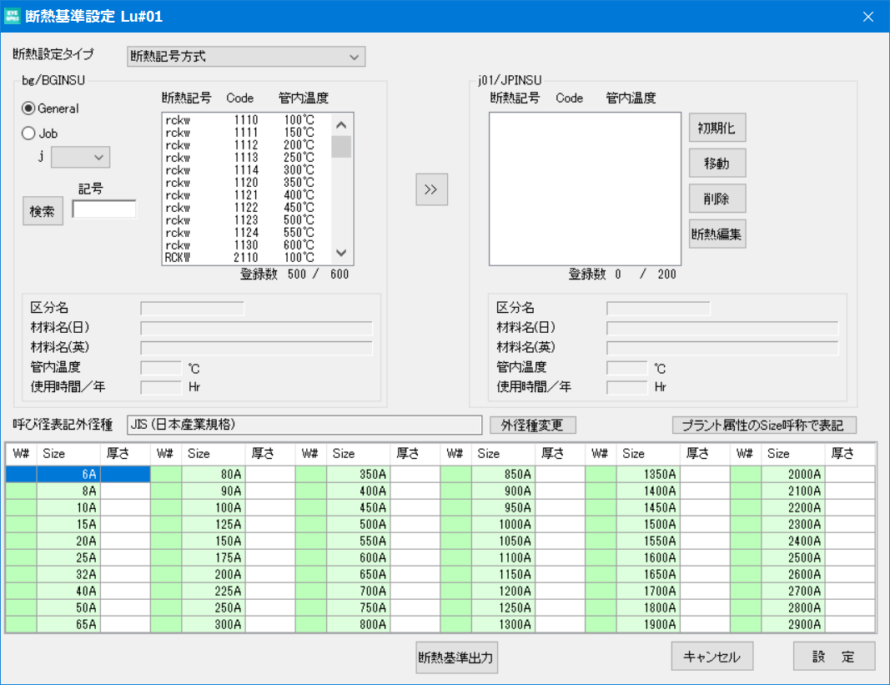Expand the j combo box

(81, 158)
